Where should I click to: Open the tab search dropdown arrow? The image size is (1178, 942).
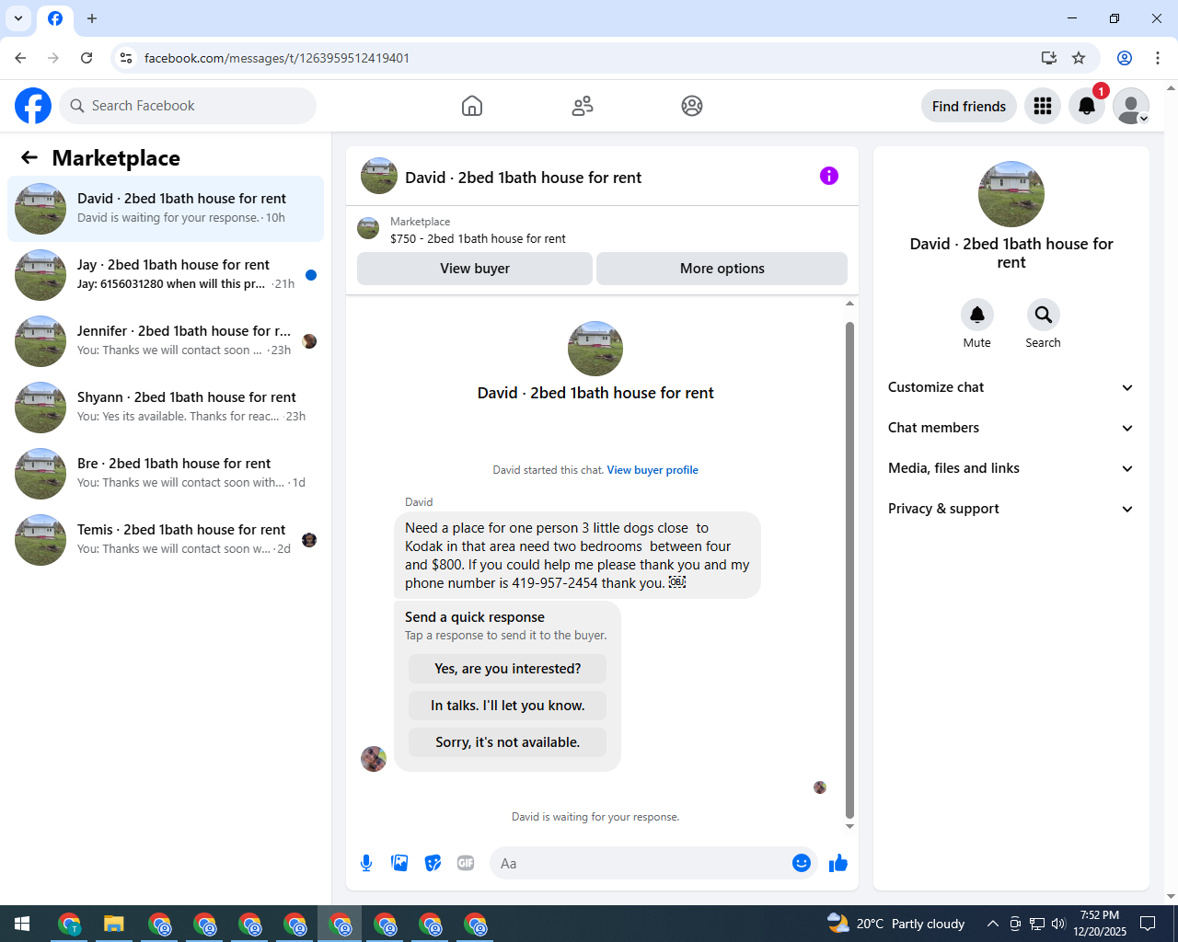(x=18, y=18)
